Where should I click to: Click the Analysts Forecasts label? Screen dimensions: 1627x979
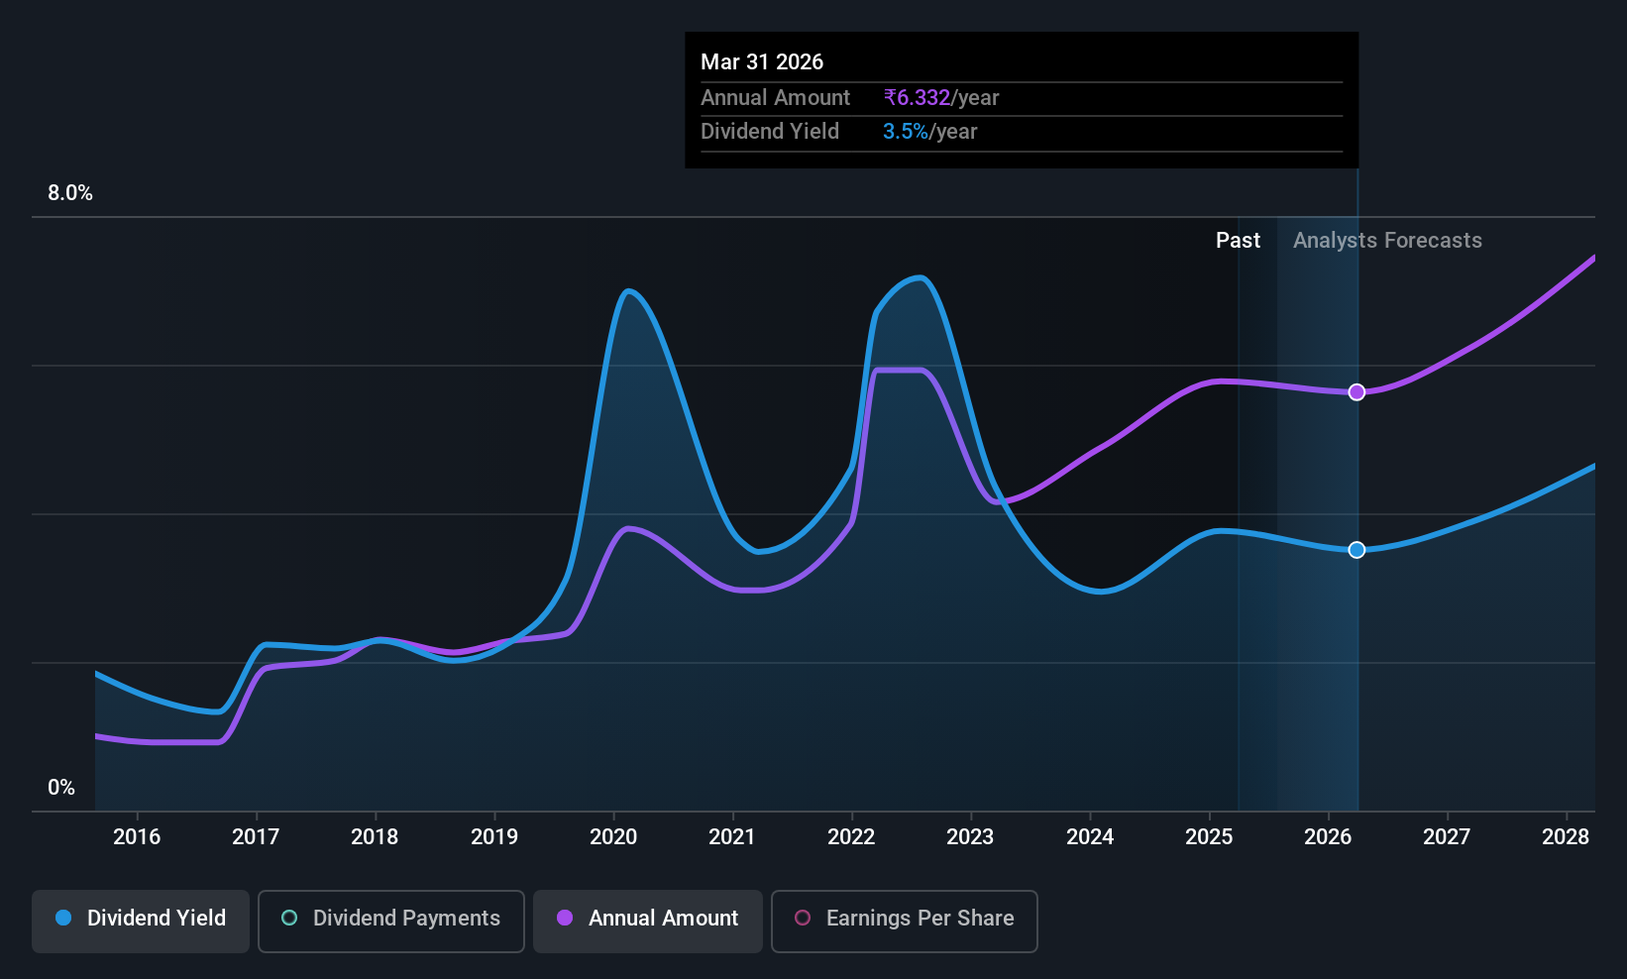(1387, 241)
